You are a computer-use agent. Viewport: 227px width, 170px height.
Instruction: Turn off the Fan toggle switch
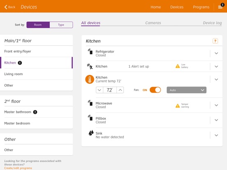[x=155, y=90]
